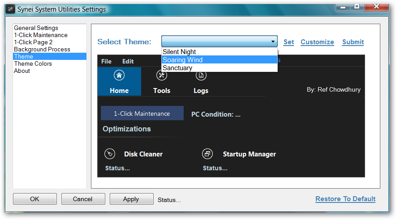Select Theme Colors in sidebar
396x219 pixels.
(x=49, y=63)
